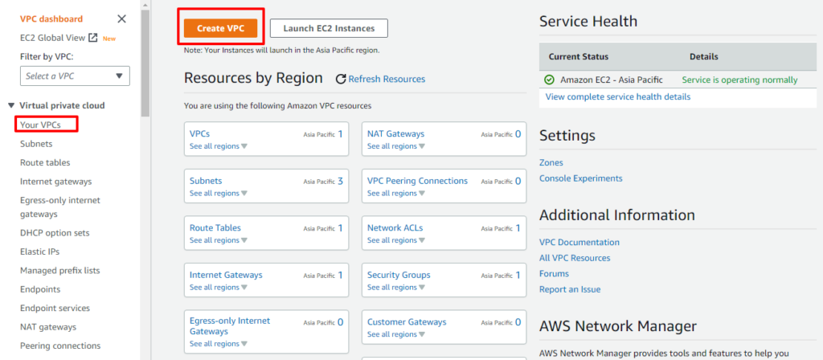Expand See all regions under Route Tables
Viewport: 823px width, 360px height.
[219, 239]
